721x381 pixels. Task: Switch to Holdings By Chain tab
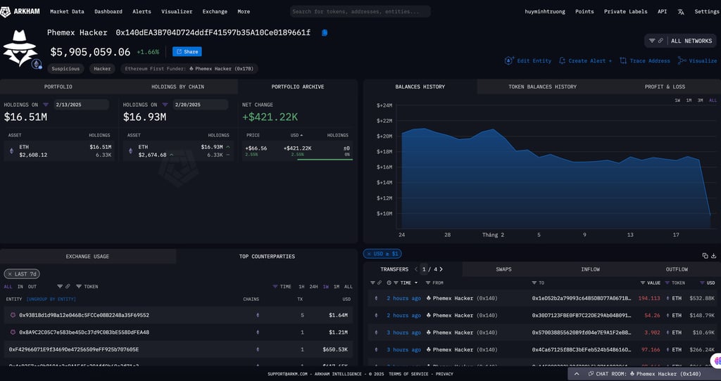tap(178, 86)
